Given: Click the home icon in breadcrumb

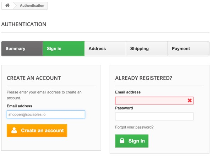Looking at the screenshot, I should coord(7,5).
